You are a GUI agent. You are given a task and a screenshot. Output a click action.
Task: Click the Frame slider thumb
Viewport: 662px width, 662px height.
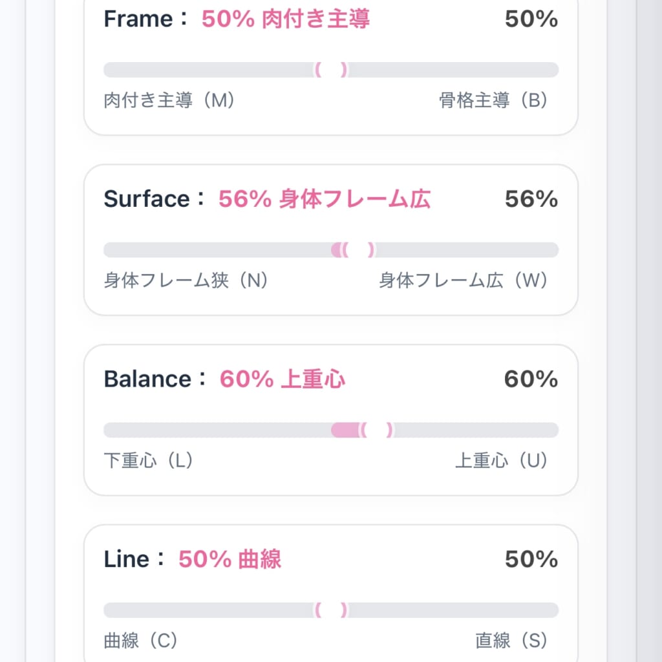[x=331, y=70]
